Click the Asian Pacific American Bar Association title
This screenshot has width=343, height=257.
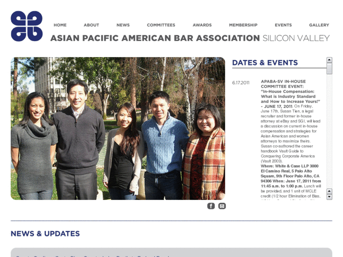click(x=155, y=38)
